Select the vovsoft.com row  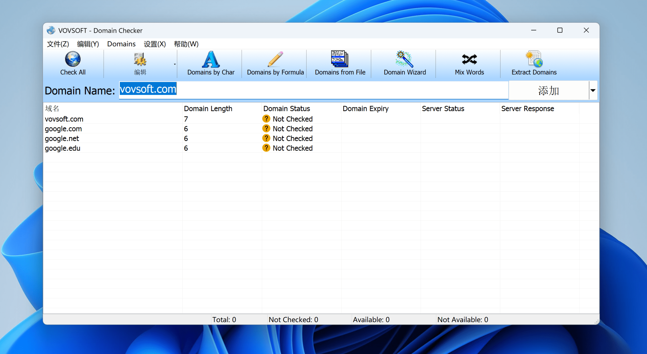point(321,119)
